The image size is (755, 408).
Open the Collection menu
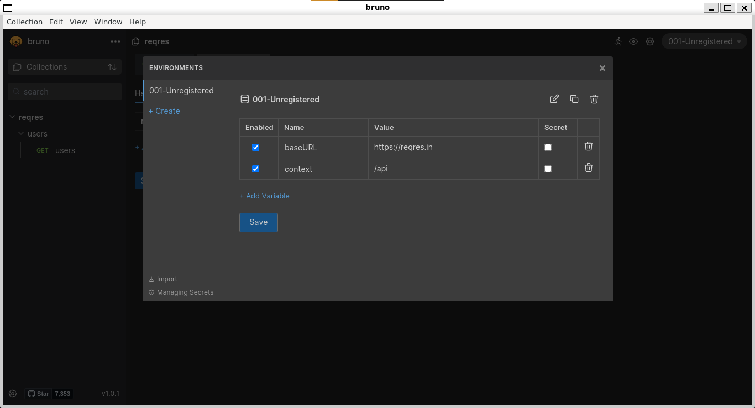point(24,22)
